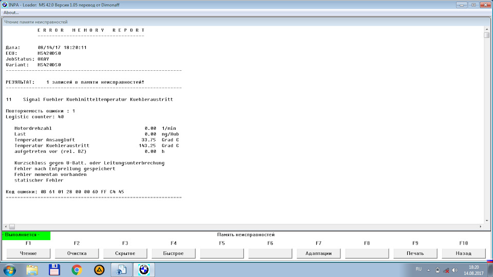Launch Google Chrome from the taskbar
The image size is (493, 277).
coord(77,270)
